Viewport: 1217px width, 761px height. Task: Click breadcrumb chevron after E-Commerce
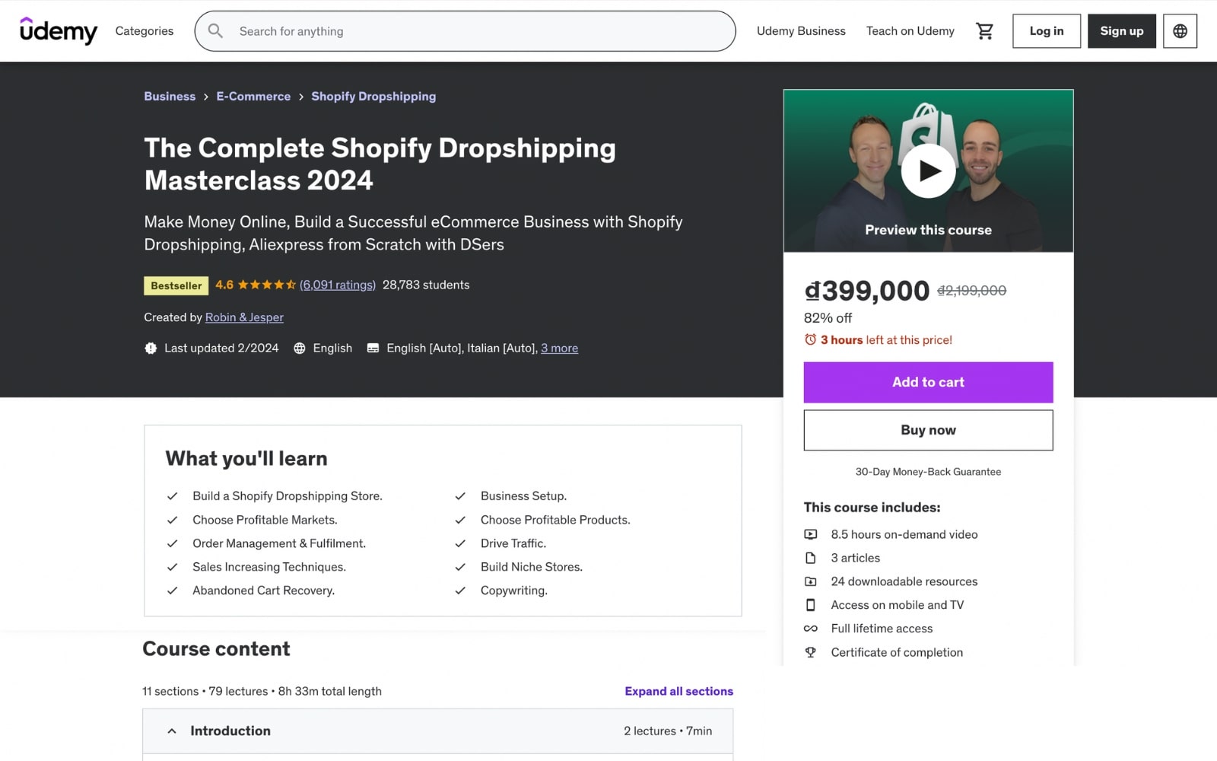pyautogui.click(x=301, y=97)
